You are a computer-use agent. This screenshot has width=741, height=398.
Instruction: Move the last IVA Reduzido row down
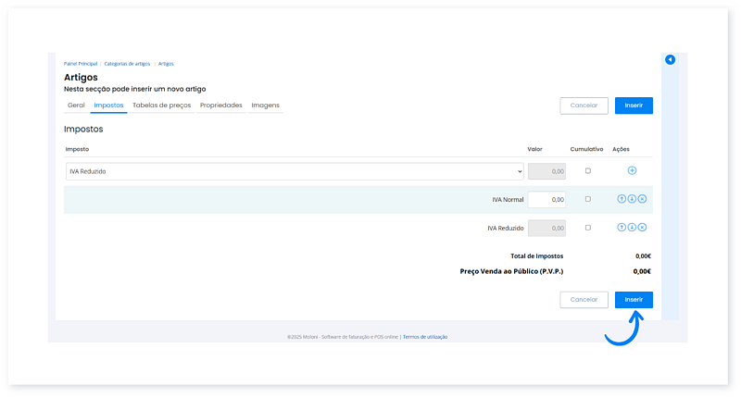[632, 227]
